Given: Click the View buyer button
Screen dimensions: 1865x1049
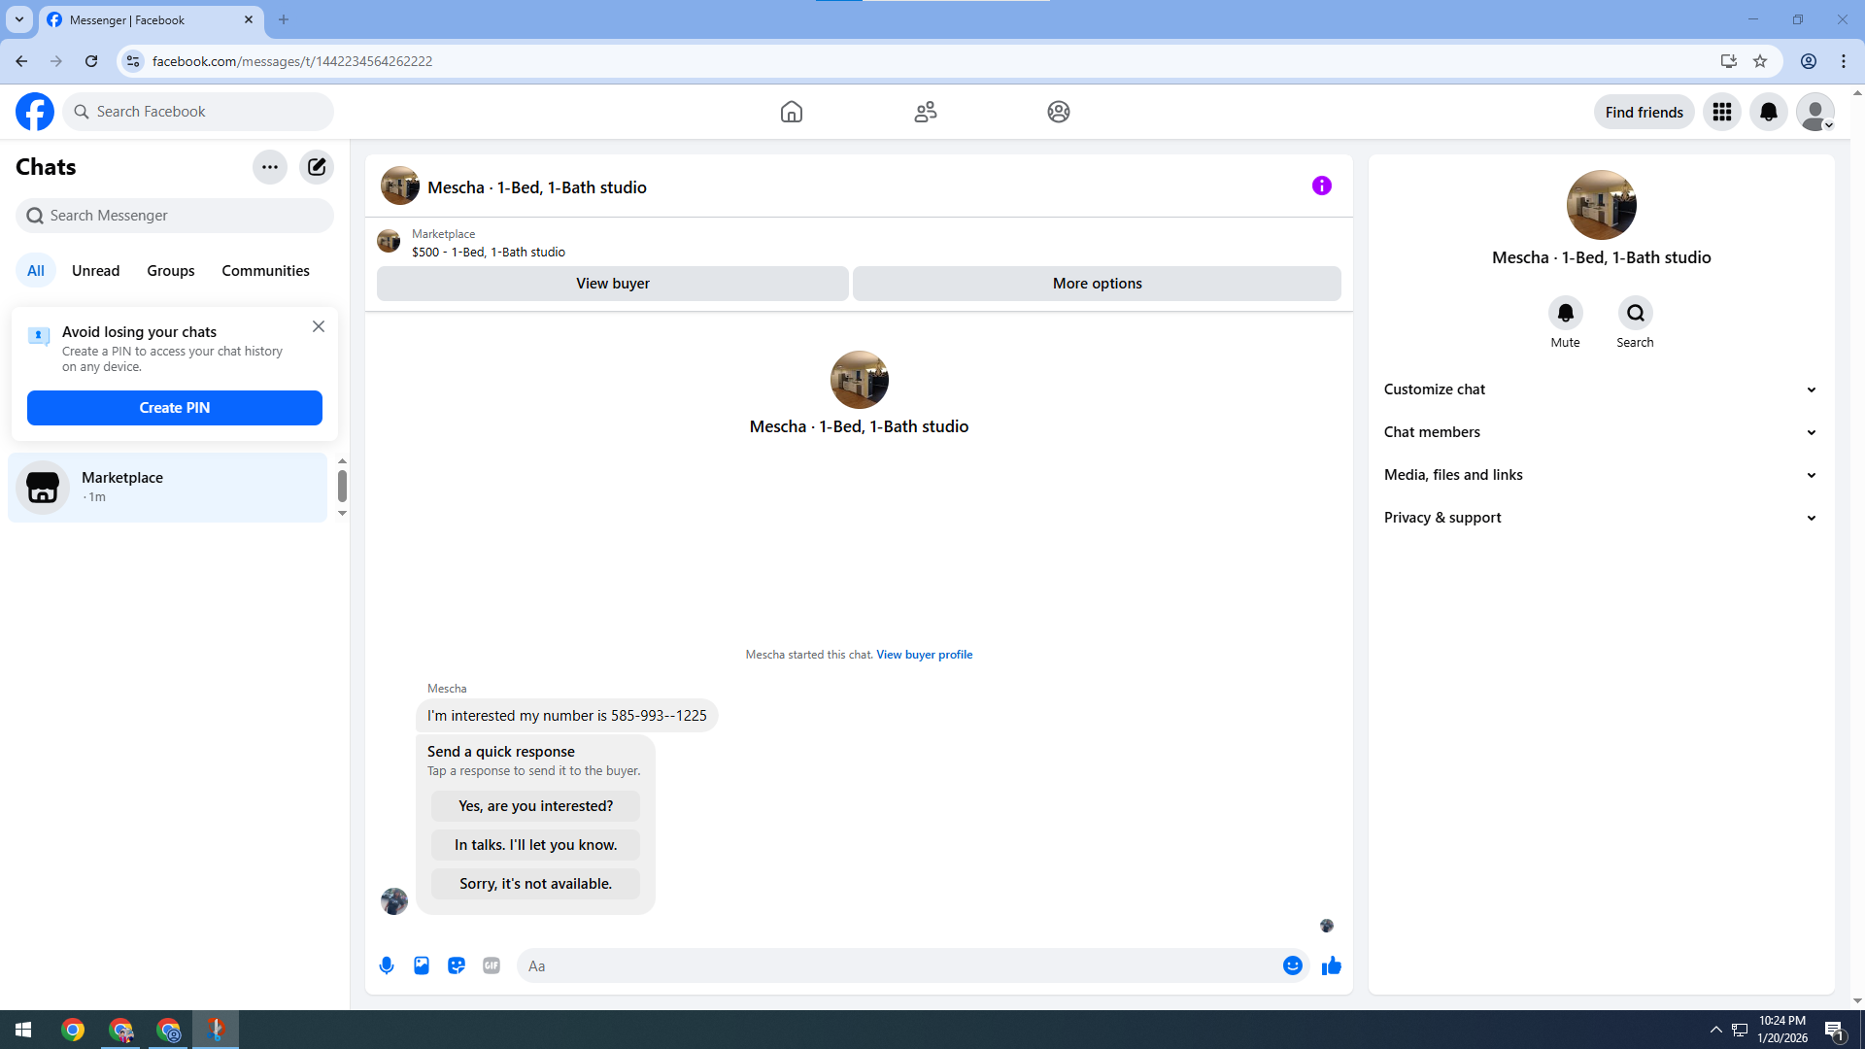Looking at the screenshot, I should pyautogui.click(x=613, y=284).
